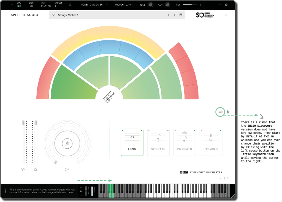Click the hatched icon in the large knob center

point(67,143)
